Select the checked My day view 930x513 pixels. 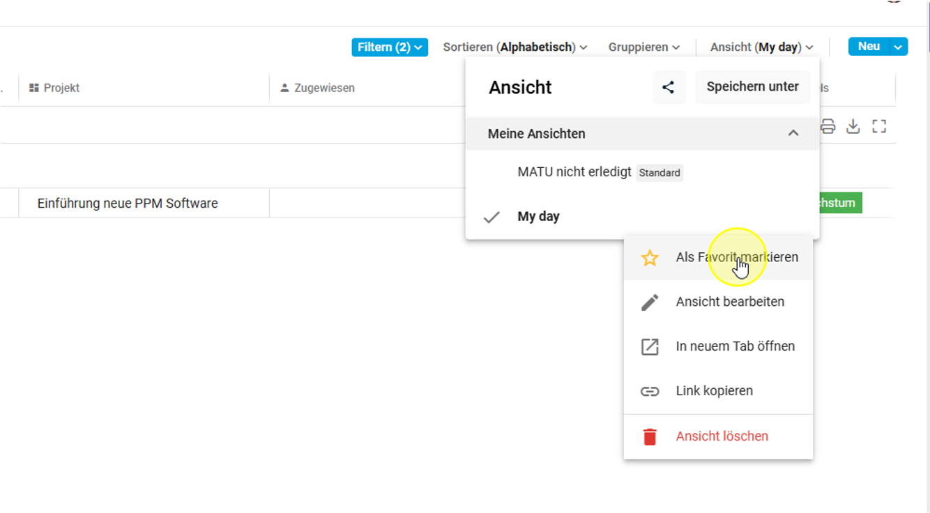point(538,217)
